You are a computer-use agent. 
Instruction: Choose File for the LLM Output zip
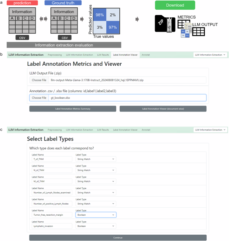click(39, 80)
